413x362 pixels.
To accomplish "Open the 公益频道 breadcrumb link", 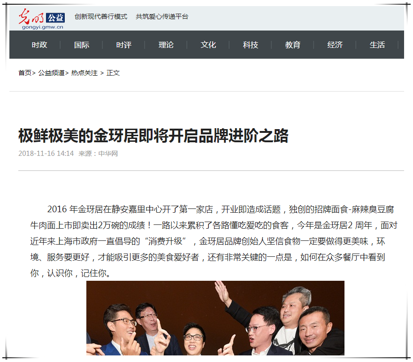I will click(51, 73).
